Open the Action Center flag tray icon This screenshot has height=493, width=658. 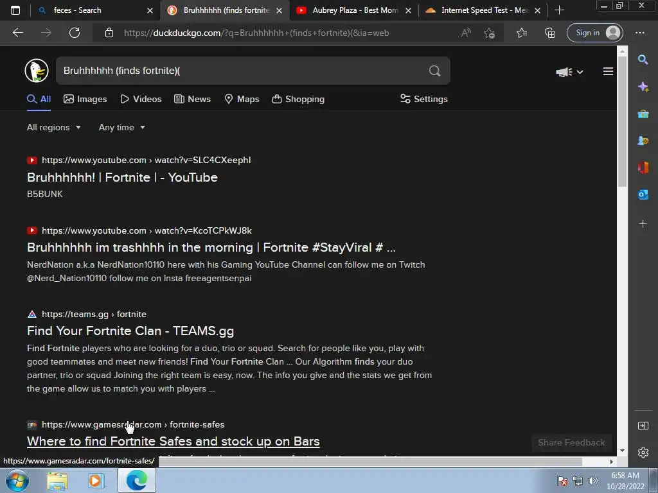coord(562,481)
